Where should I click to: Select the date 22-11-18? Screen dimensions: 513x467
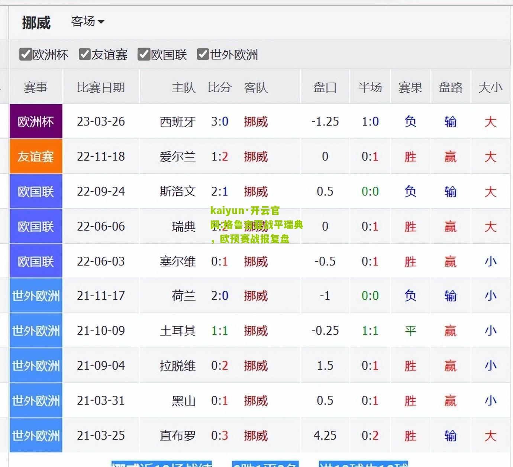tap(101, 156)
